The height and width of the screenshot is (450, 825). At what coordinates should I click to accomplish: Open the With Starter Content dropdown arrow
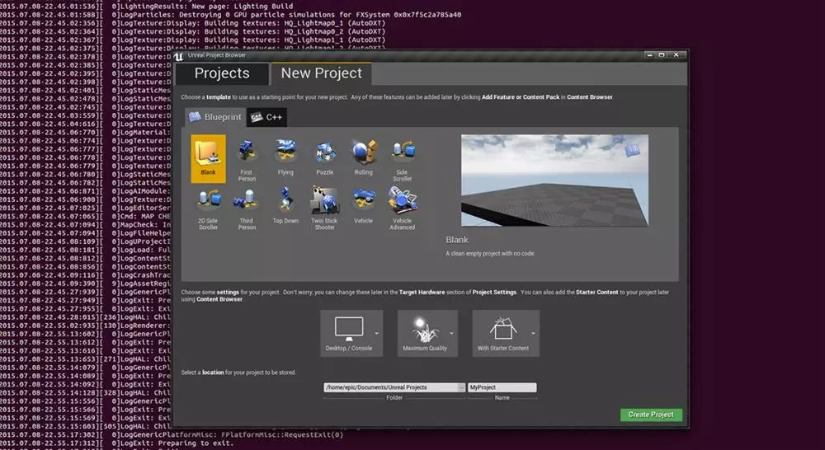pos(533,333)
